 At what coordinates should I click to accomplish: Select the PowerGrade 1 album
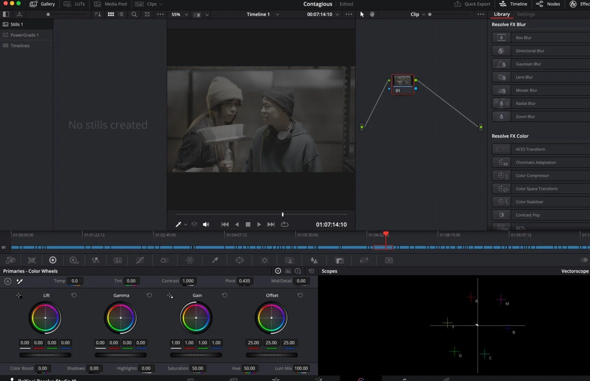[x=27, y=35]
